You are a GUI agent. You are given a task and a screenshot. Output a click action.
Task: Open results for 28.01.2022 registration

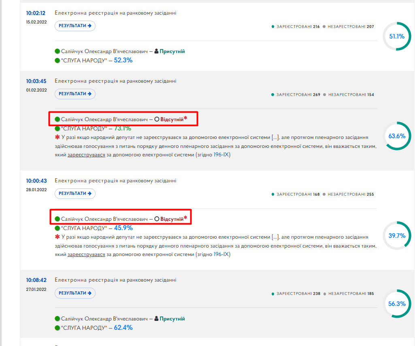coord(75,193)
